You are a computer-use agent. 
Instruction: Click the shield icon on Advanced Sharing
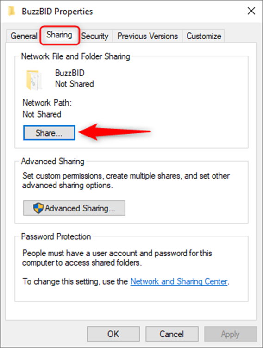38,208
